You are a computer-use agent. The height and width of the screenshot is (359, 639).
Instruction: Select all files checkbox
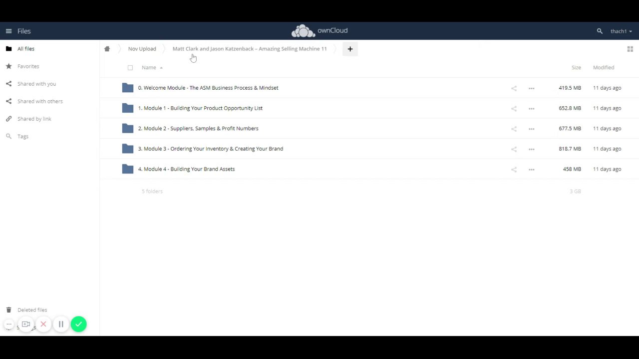pos(130,68)
